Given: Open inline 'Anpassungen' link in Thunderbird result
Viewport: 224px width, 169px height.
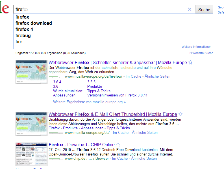Looking at the screenshot, I should (92, 128).
